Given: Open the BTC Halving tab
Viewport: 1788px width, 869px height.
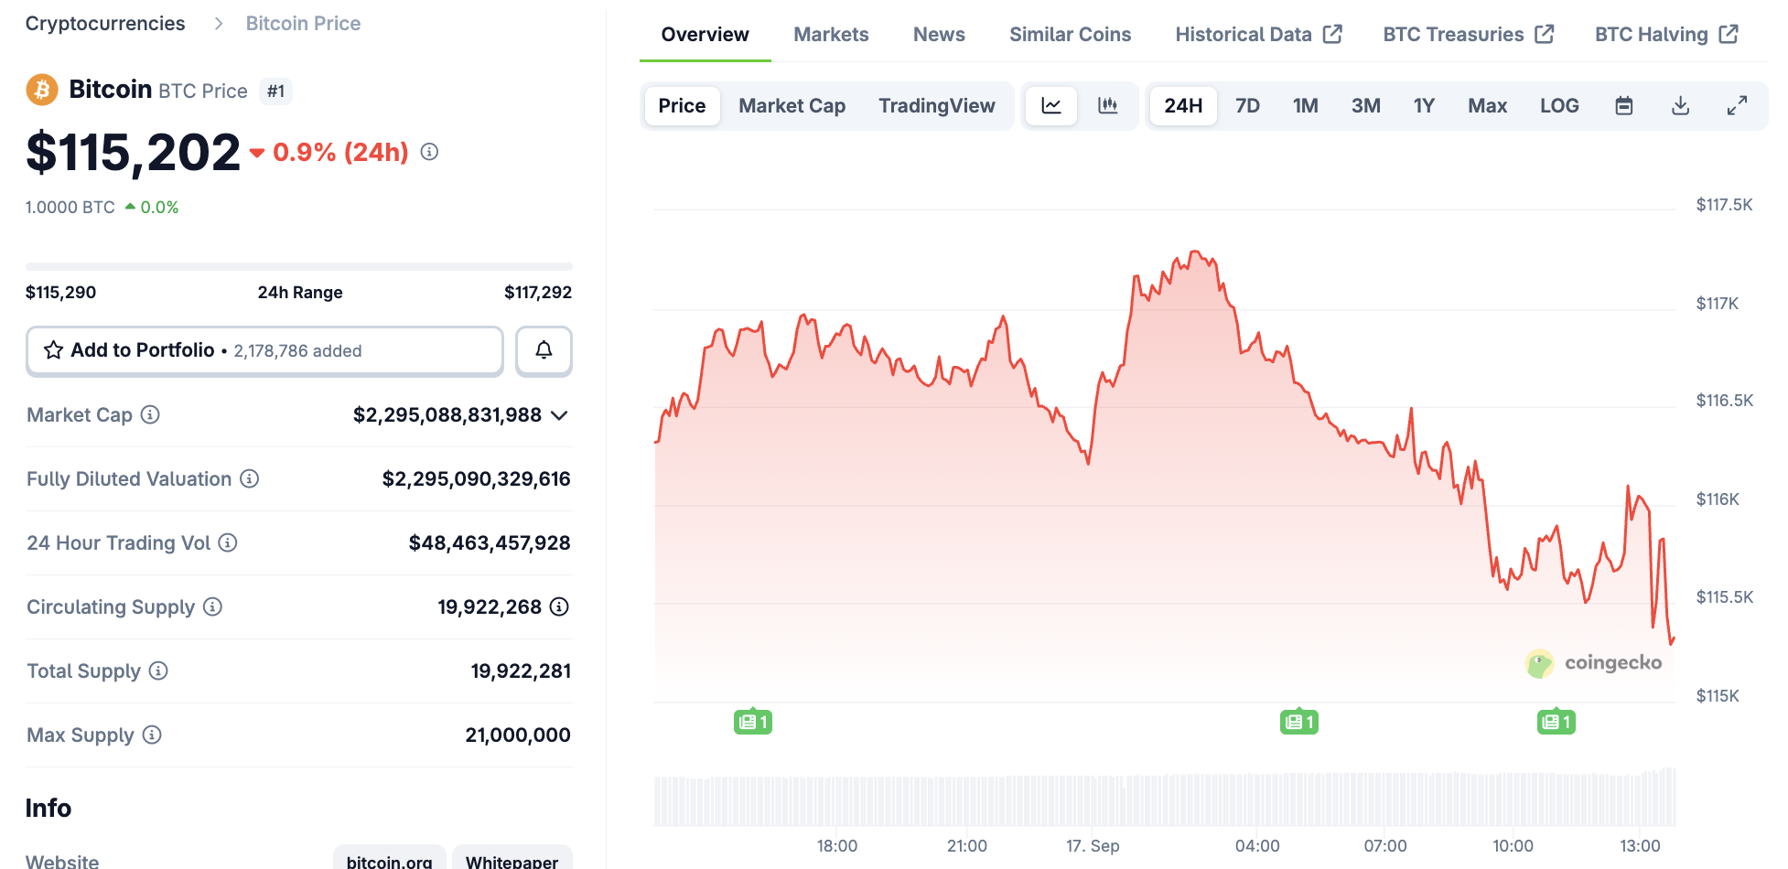Looking at the screenshot, I should pyautogui.click(x=1666, y=35).
